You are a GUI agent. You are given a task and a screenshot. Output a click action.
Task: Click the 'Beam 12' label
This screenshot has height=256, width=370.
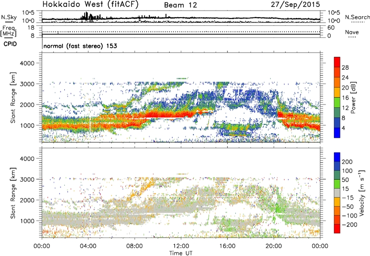pyautogui.click(x=180, y=5)
